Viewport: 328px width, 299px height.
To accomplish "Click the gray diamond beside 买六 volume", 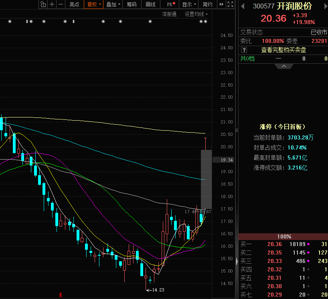I will [x=308, y=286].
